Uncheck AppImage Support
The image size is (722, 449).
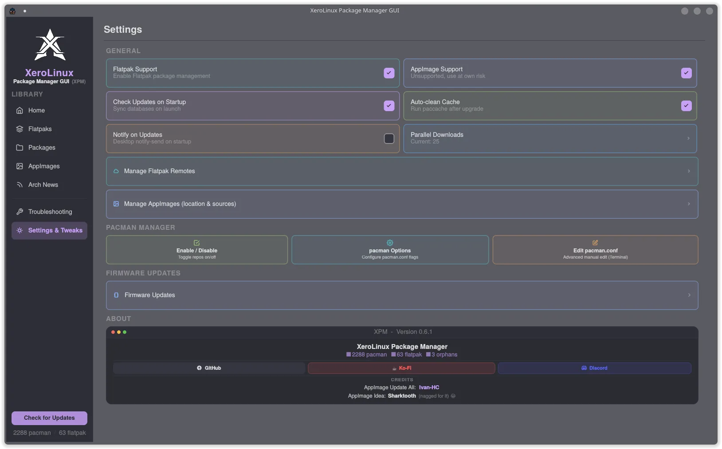tap(686, 73)
